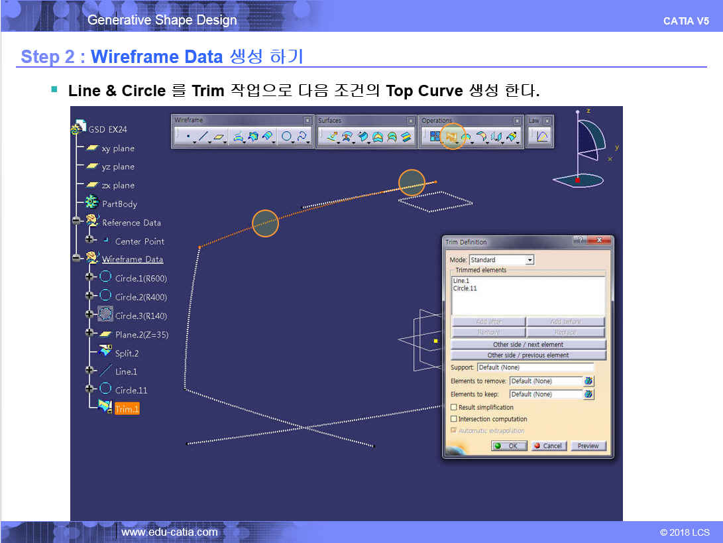The height and width of the screenshot is (543, 723).
Task: Toggle Intersection computation checkbox
Action: [x=454, y=419]
